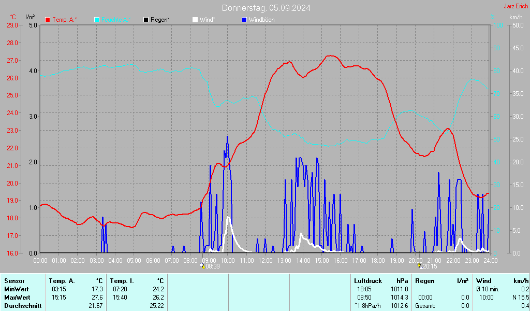The height and width of the screenshot is (311, 530).
Task: Click the black Regen legend square
Action: [x=146, y=20]
